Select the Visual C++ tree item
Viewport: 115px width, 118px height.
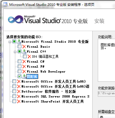tap(36, 52)
